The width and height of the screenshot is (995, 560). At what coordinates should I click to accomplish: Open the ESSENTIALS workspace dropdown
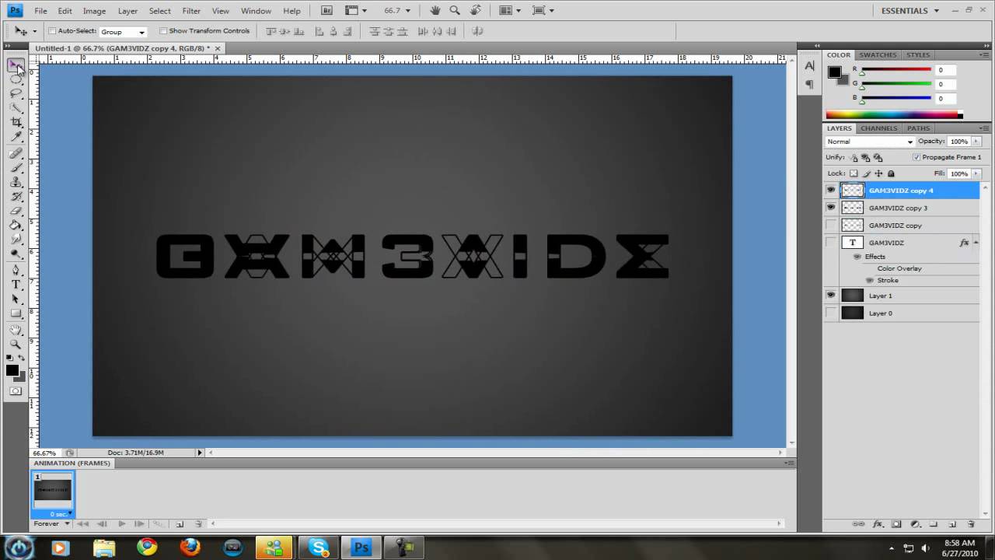(x=910, y=11)
